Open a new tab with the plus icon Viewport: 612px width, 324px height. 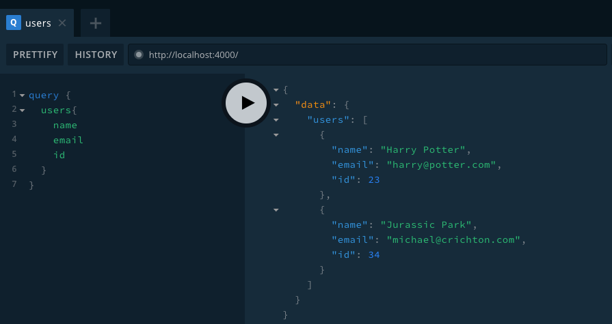(96, 23)
